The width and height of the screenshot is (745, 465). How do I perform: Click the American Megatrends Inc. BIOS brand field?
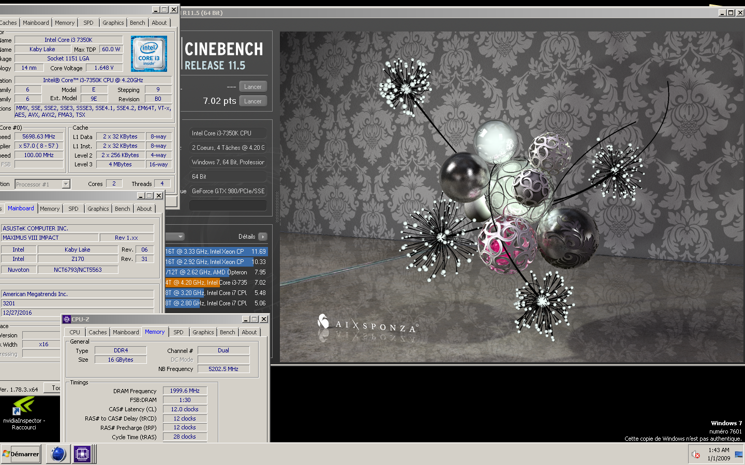[78, 294]
